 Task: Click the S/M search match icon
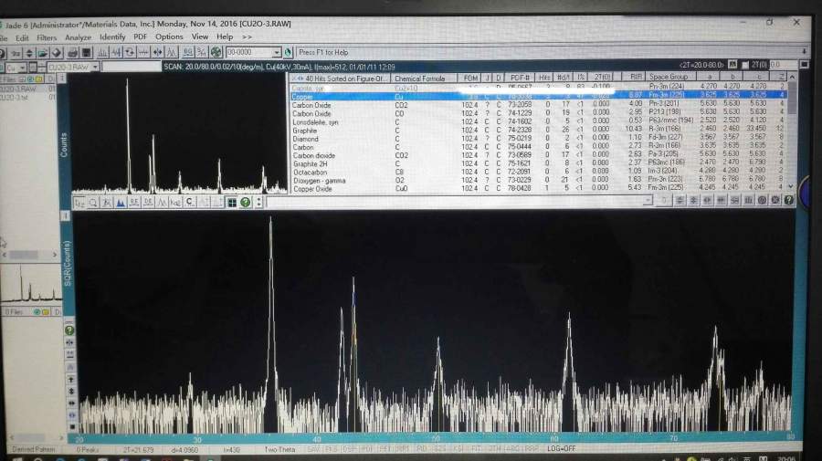201,52
